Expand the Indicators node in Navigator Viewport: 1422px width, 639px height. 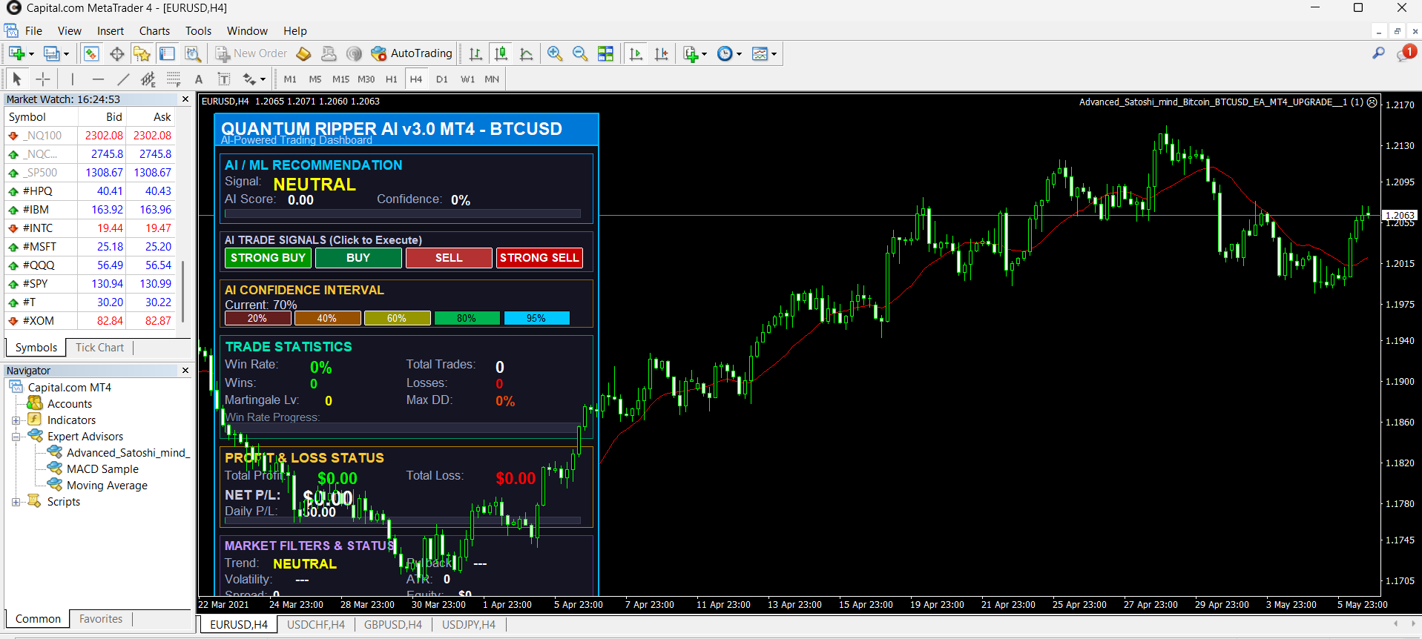click(16, 420)
